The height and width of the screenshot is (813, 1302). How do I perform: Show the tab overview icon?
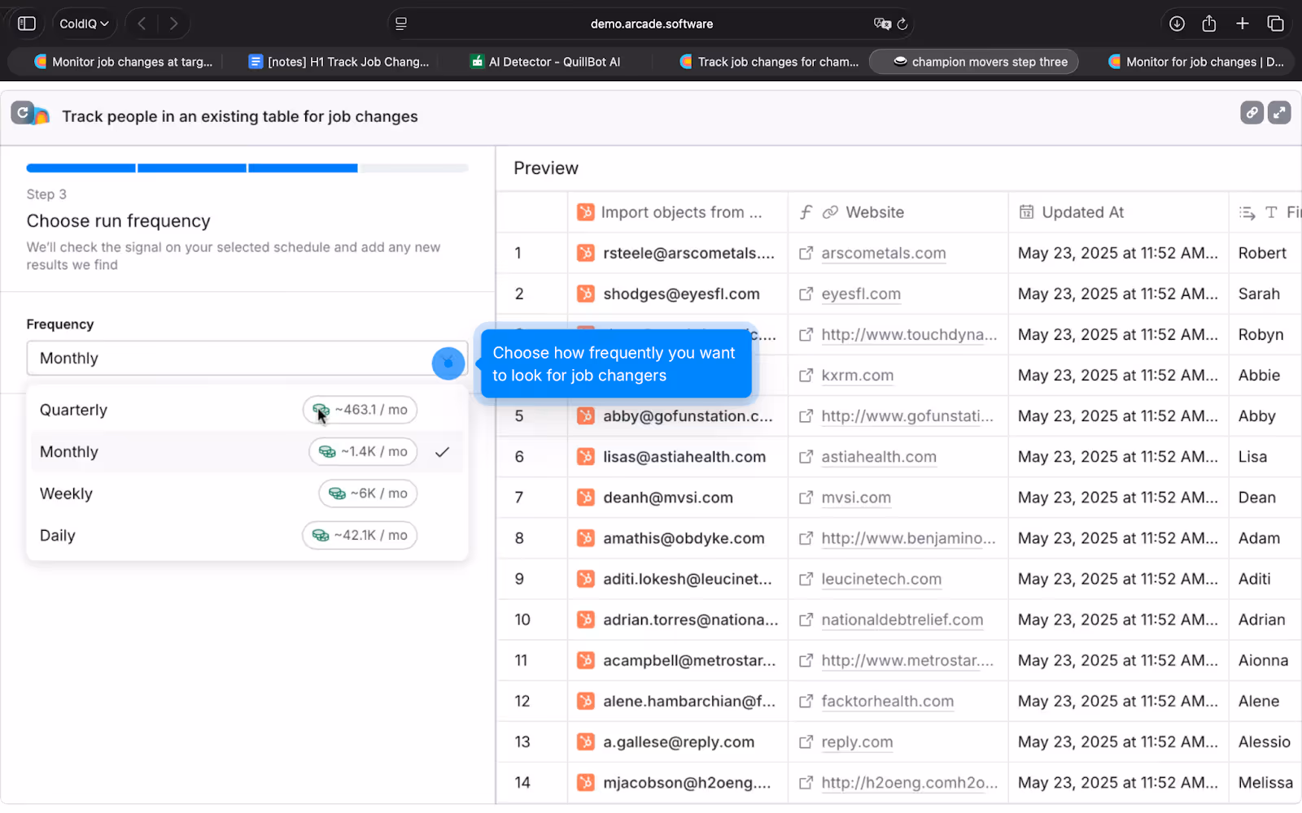tap(1275, 24)
